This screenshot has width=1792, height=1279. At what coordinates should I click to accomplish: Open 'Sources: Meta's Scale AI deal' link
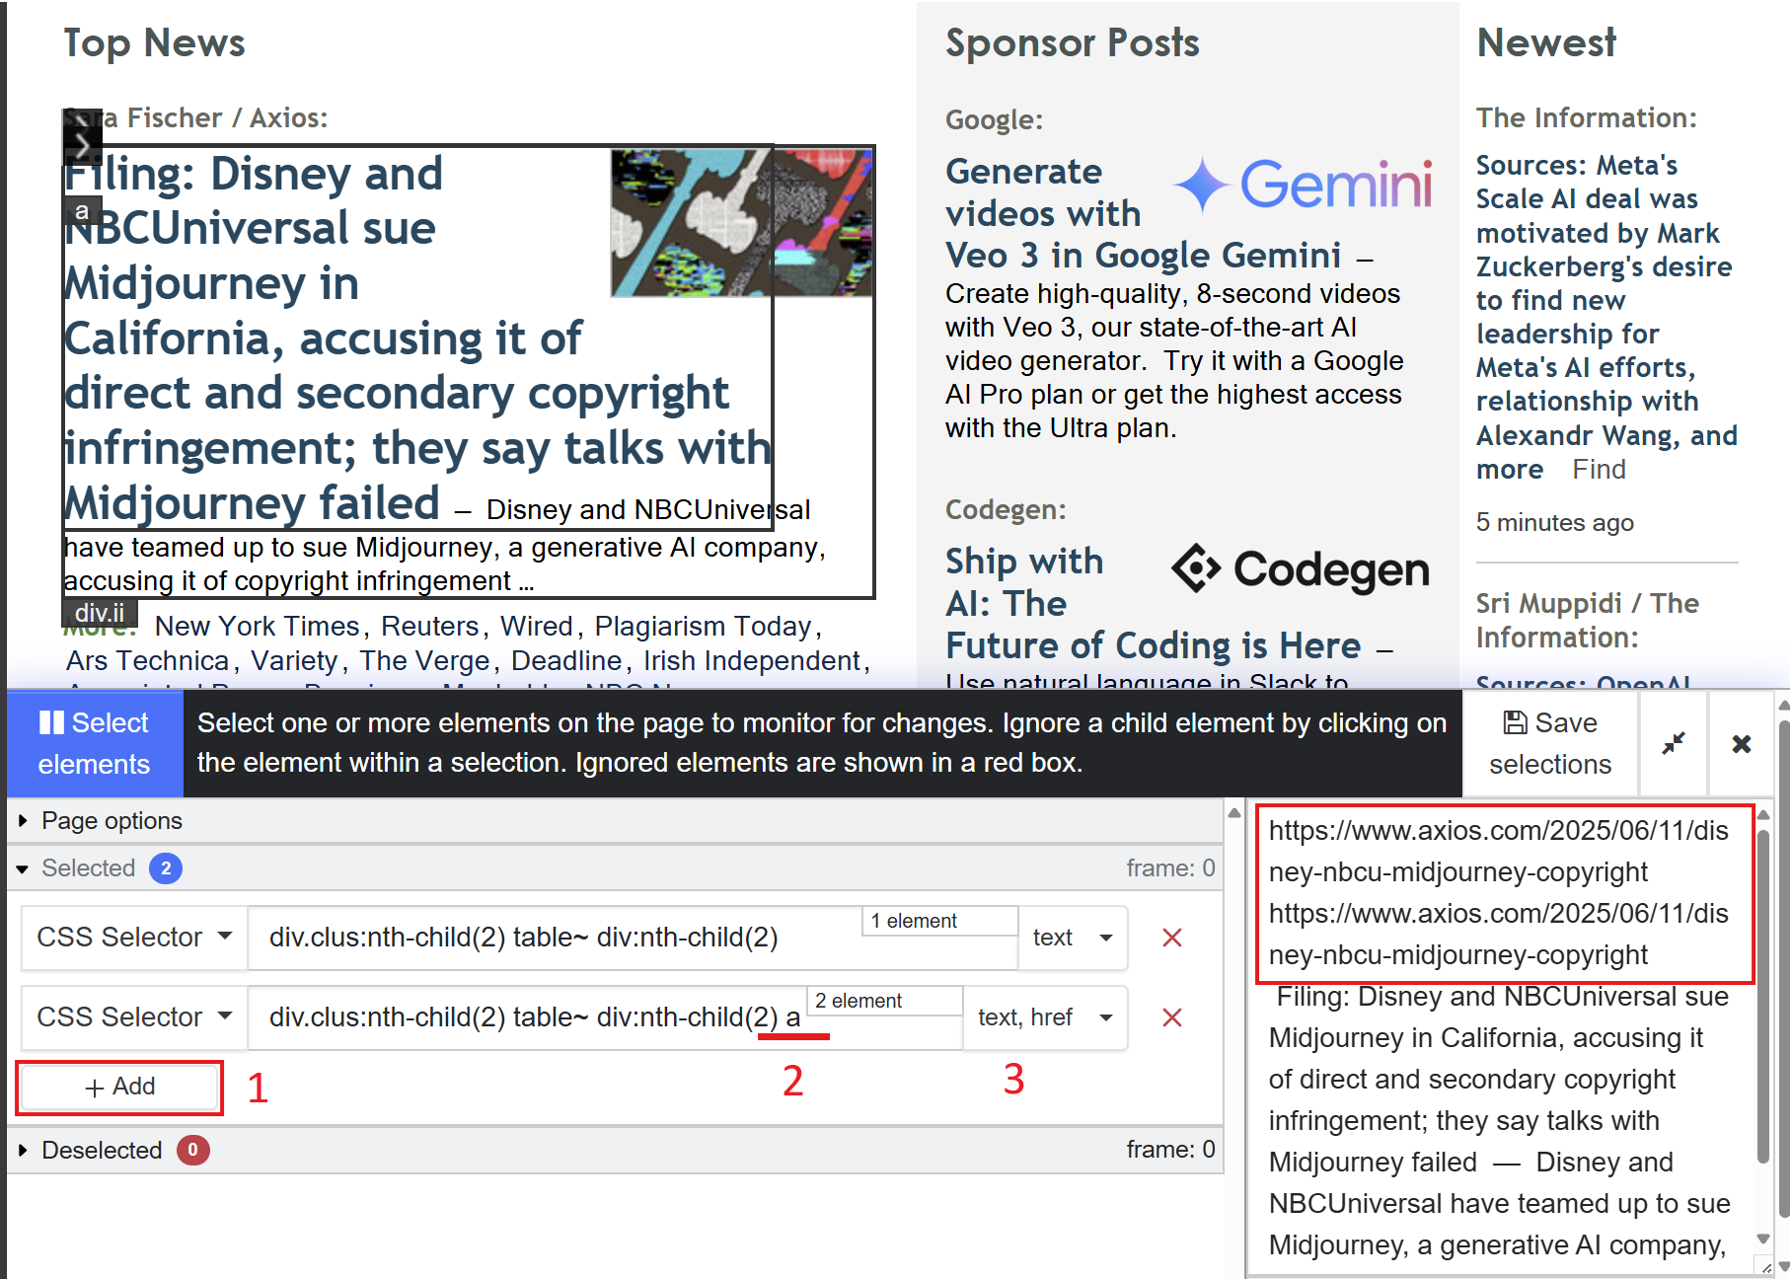(x=1606, y=317)
